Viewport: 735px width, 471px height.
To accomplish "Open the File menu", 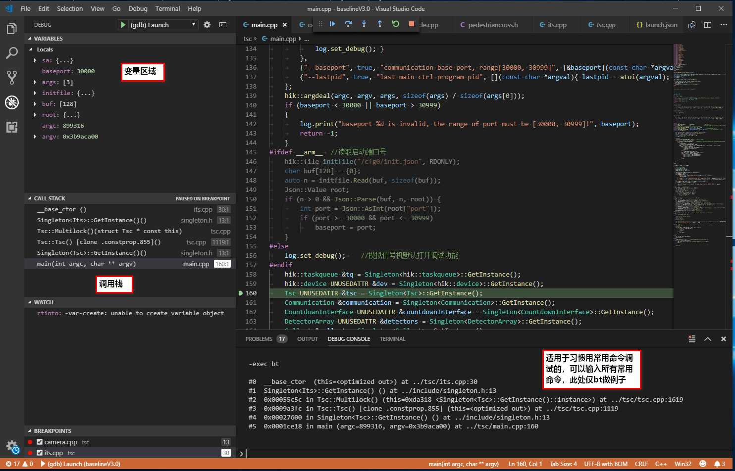I will (x=26, y=8).
